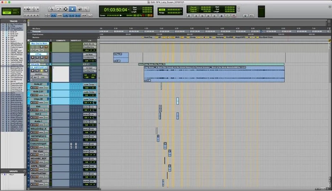This screenshot has width=332, height=191.
Task: Toggle Tab to Transients button
Action: click(x=53, y=15)
